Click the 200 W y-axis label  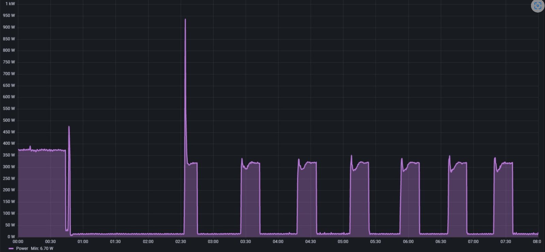[x=9, y=190]
